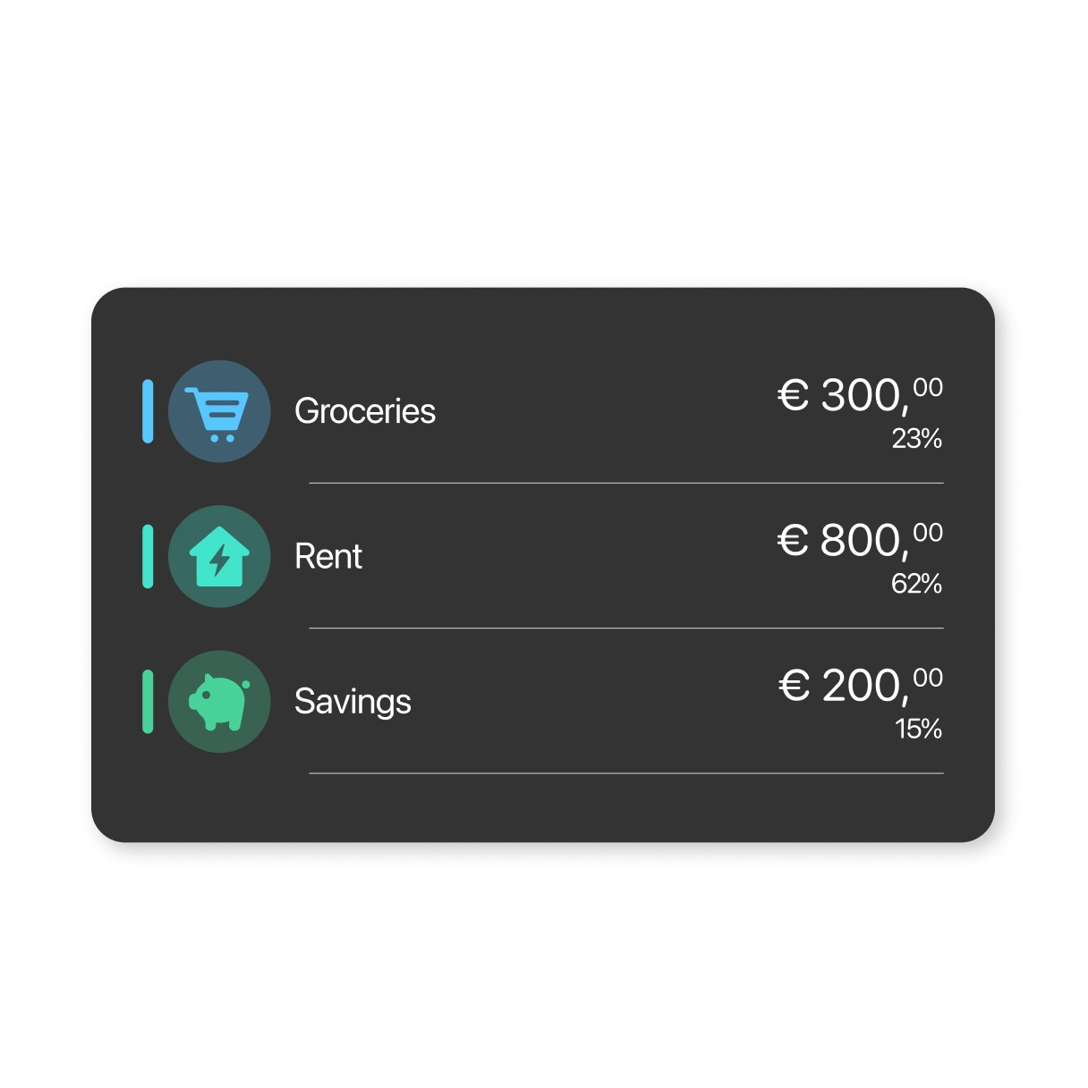Click the Rent house icon
The height and width of the screenshot is (1088, 1088).
[219, 557]
